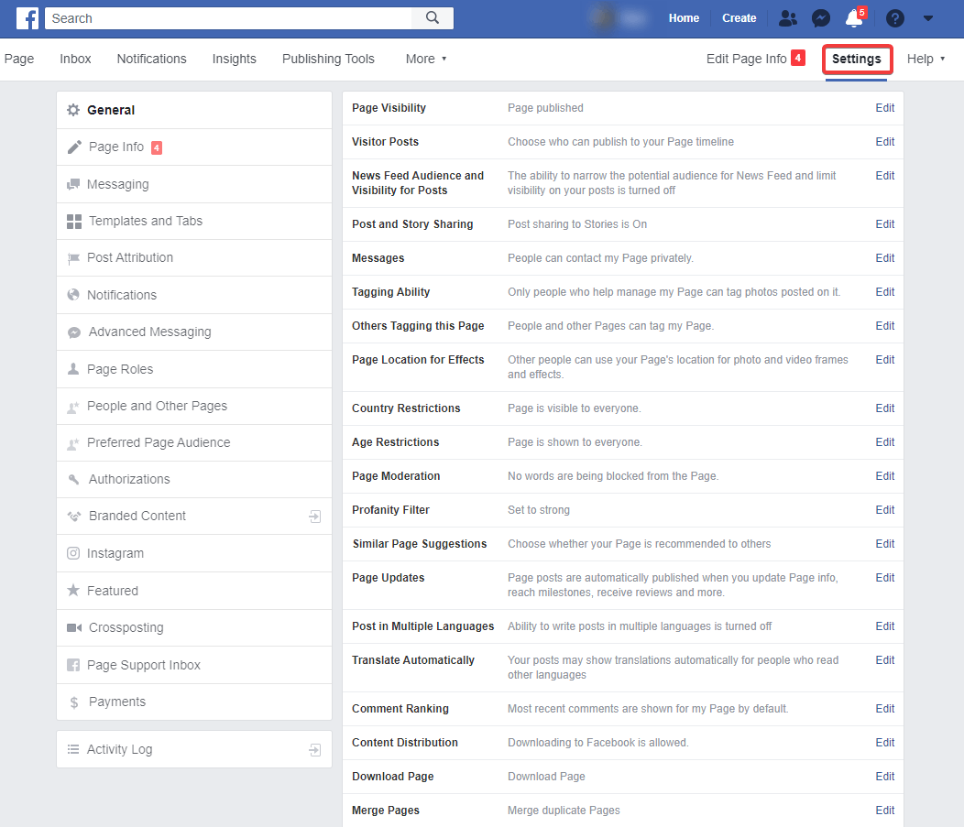964x827 pixels.
Task: Click the Payments dollar icon
Action: point(73,702)
